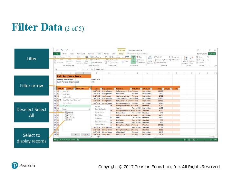Open the Sales_First column filter arrow
This screenshot has height=174, width=232.
point(74,89)
